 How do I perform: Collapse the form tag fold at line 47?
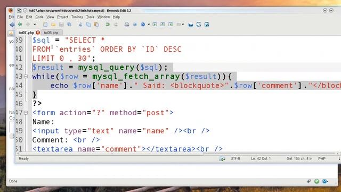coord(26,113)
